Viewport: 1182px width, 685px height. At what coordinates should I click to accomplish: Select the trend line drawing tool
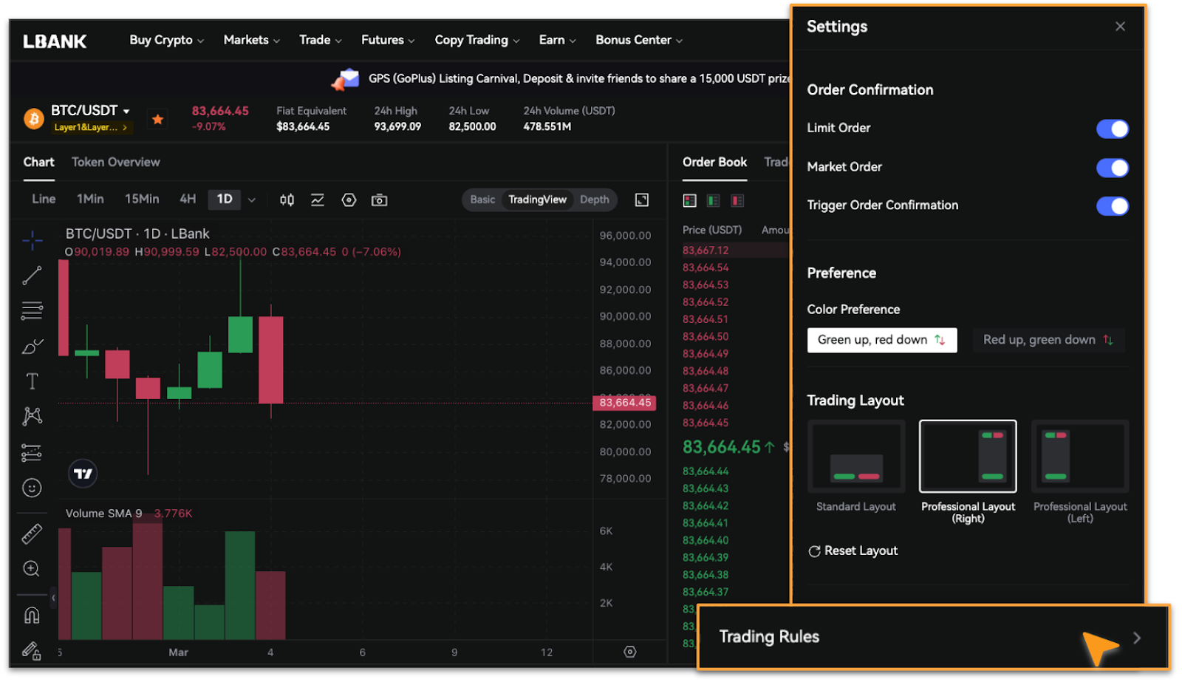click(x=32, y=276)
